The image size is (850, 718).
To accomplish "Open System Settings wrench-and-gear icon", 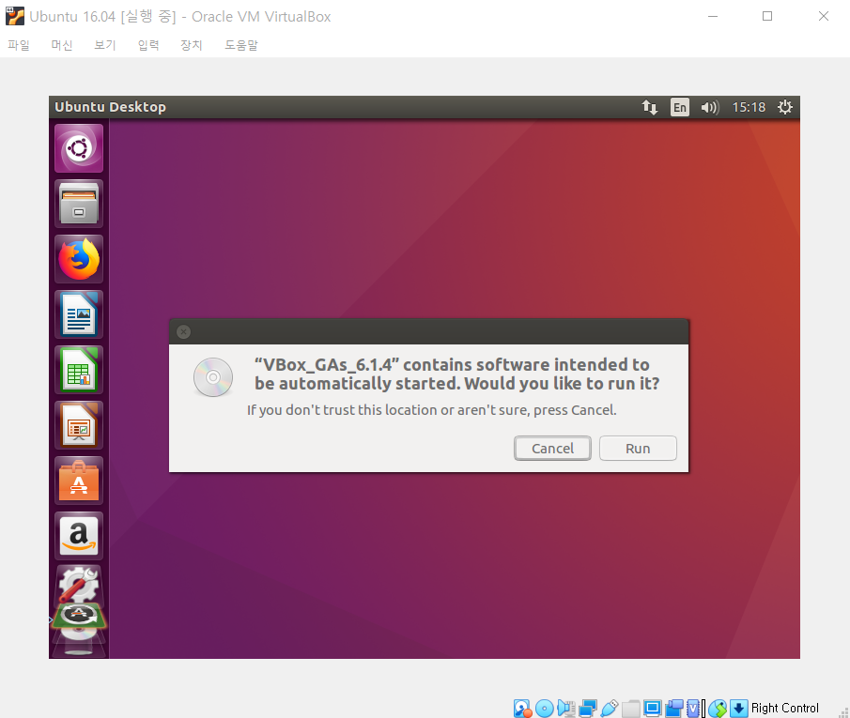I will (79, 584).
